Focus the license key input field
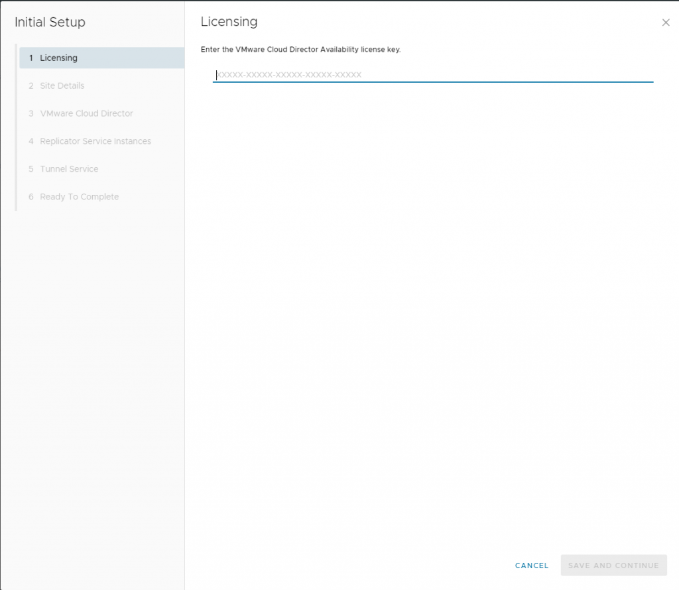 pos(433,74)
